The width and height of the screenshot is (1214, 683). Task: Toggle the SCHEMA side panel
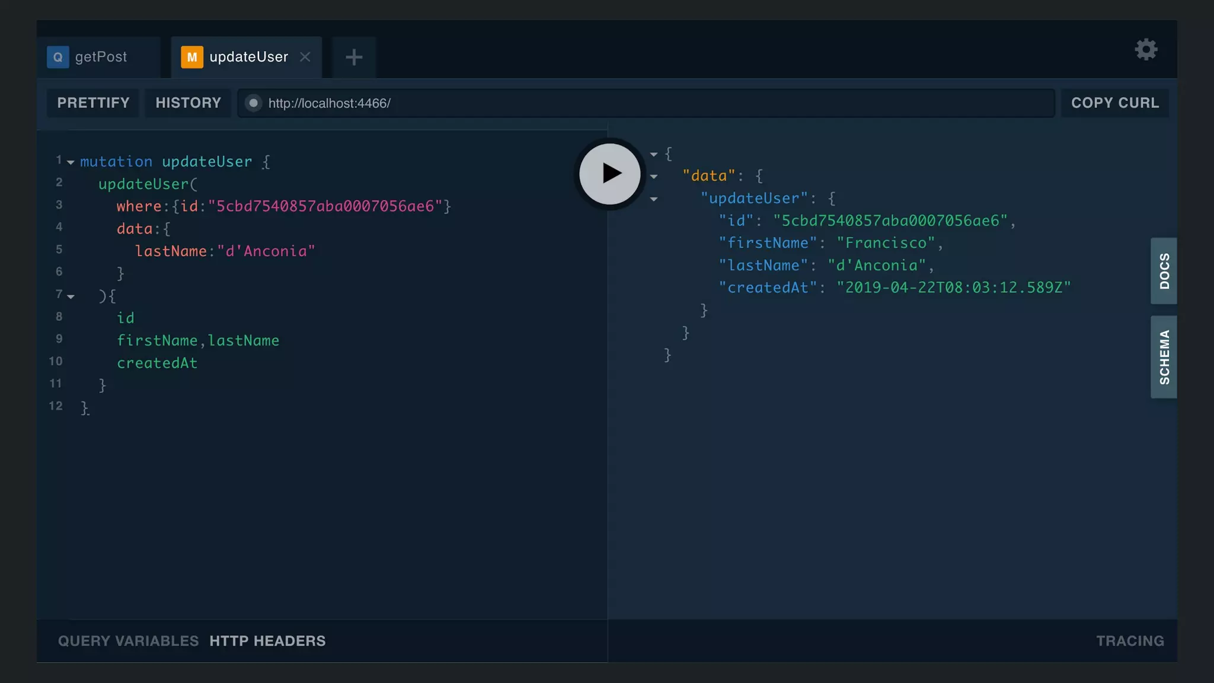coord(1164,357)
